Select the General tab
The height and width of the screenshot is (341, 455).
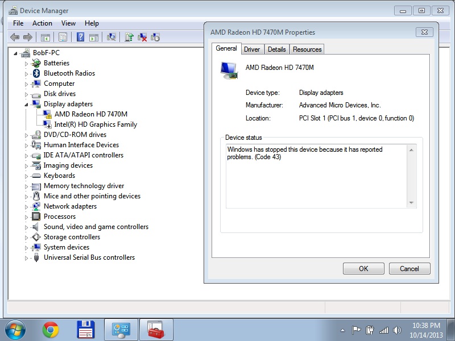click(x=226, y=48)
